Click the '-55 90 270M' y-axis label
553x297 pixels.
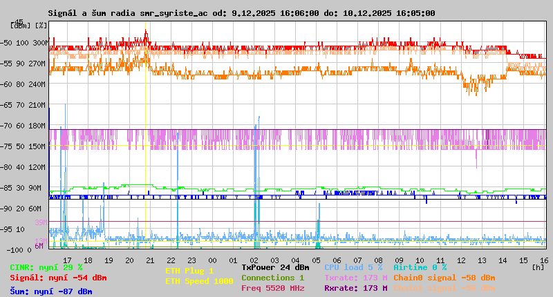pos(23,64)
